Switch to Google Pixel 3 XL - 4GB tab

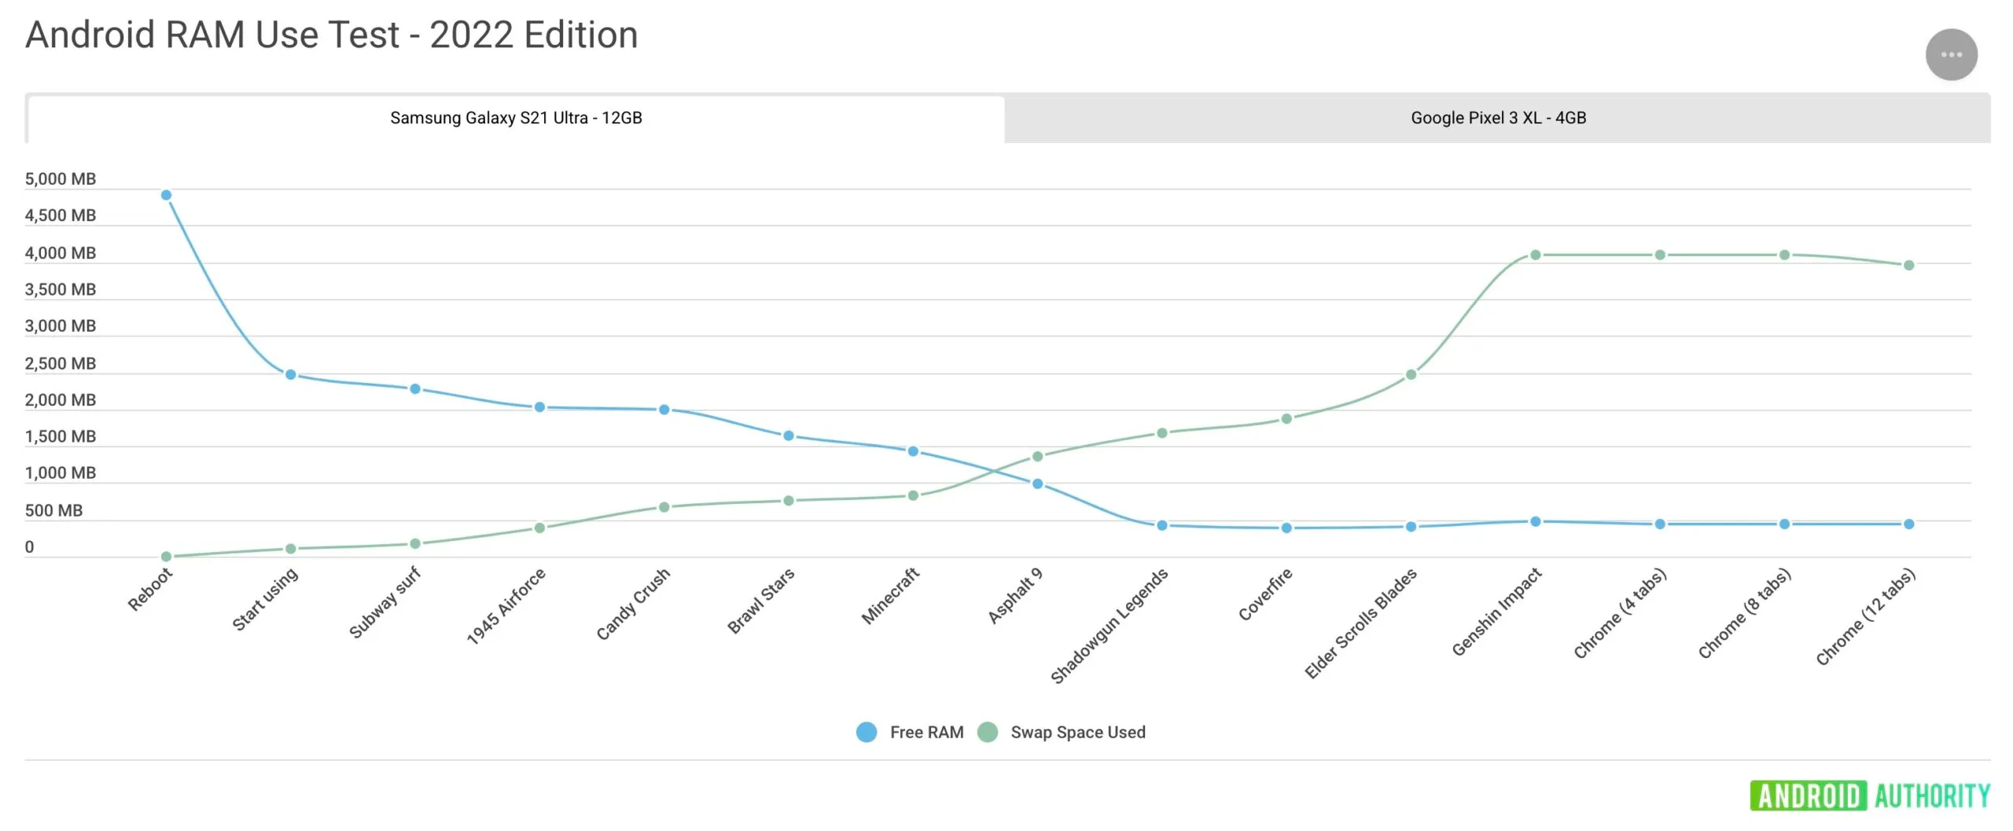tap(1498, 118)
